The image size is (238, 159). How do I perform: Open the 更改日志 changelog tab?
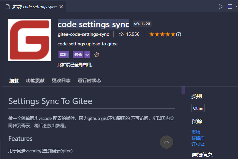(x=61, y=80)
